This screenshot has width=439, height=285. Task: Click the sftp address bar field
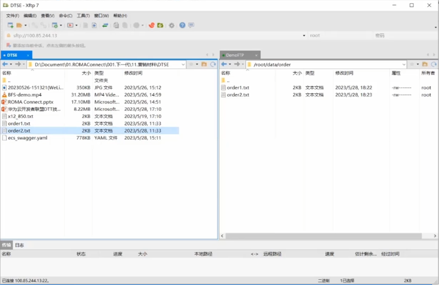(156, 36)
